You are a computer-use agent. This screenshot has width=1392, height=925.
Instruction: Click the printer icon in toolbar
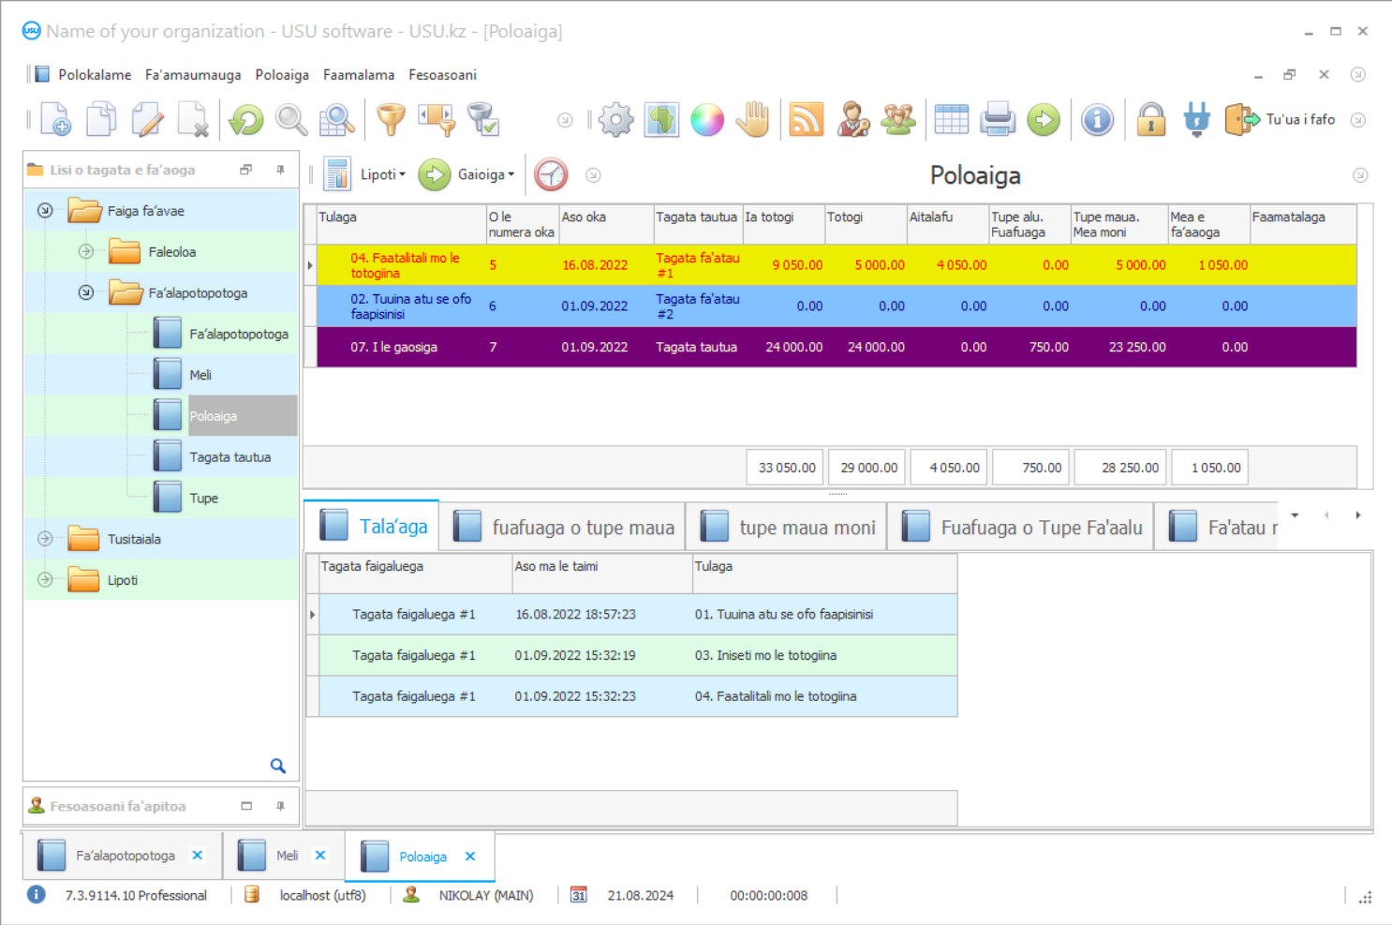998,120
